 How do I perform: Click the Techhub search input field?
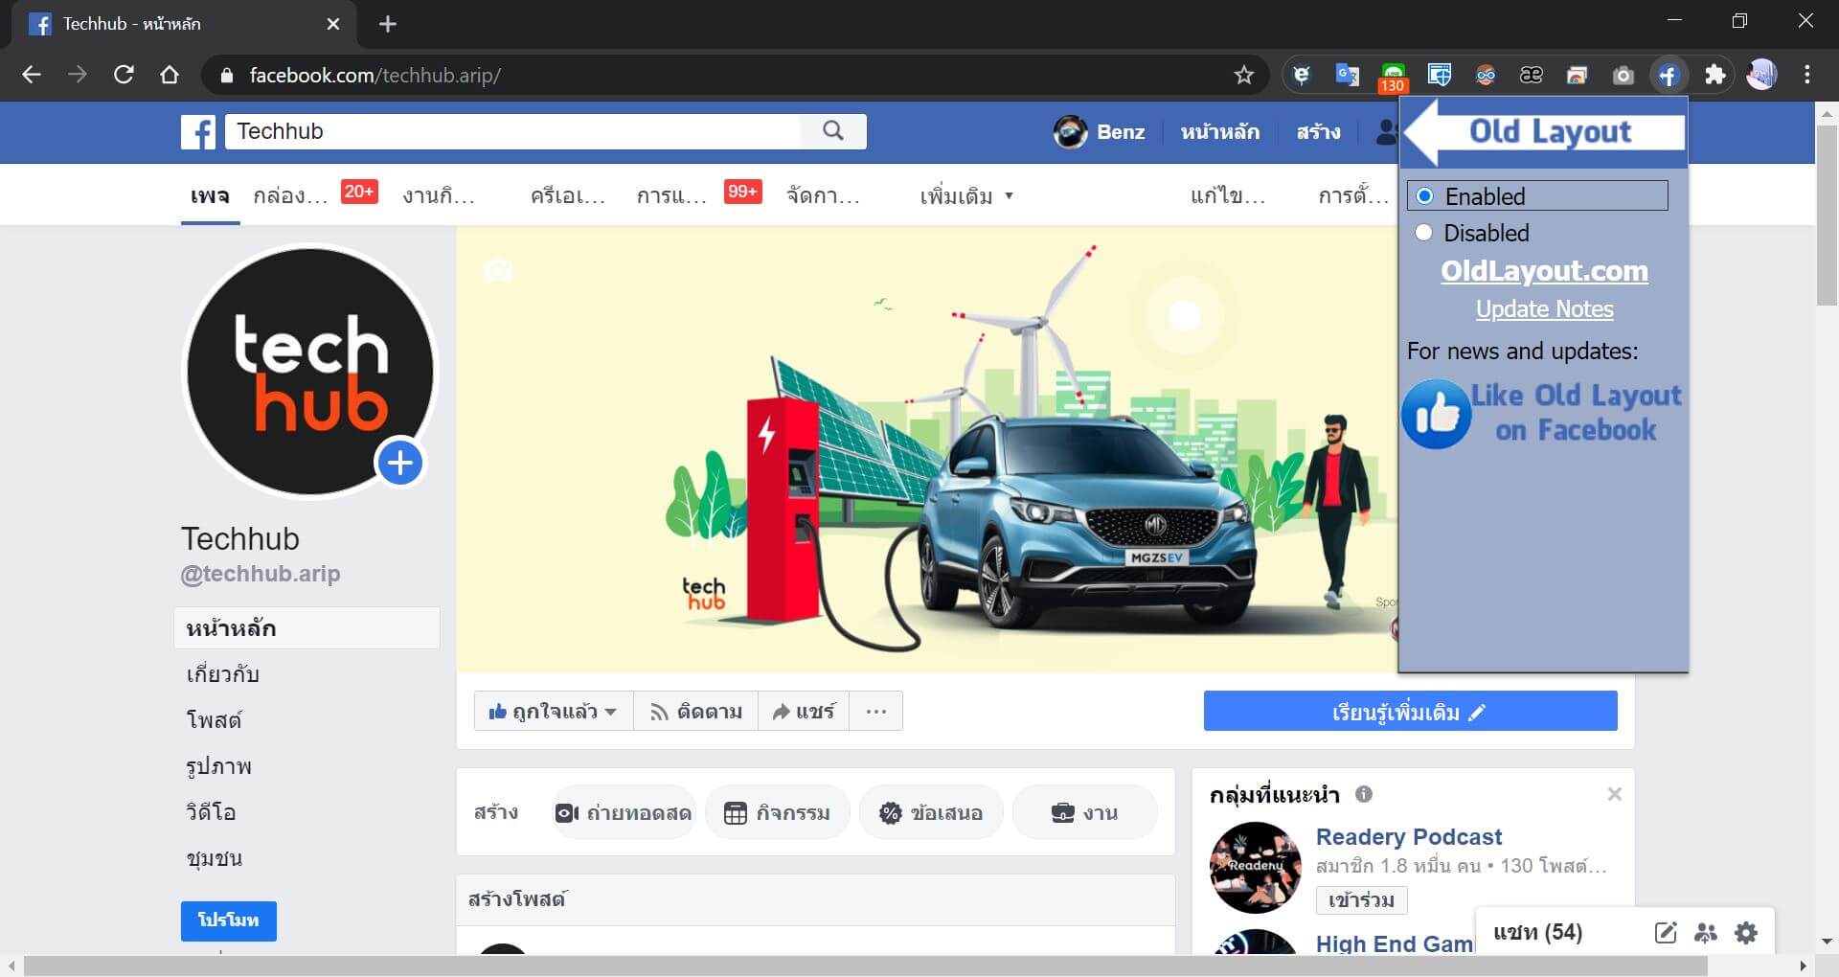point(512,131)
